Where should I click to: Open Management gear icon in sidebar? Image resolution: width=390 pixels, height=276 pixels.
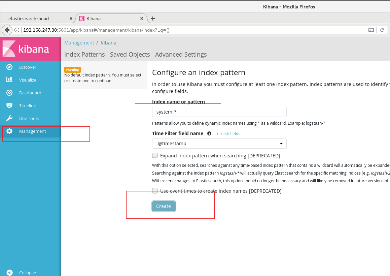pyautogui.click(x=9, y=131)
